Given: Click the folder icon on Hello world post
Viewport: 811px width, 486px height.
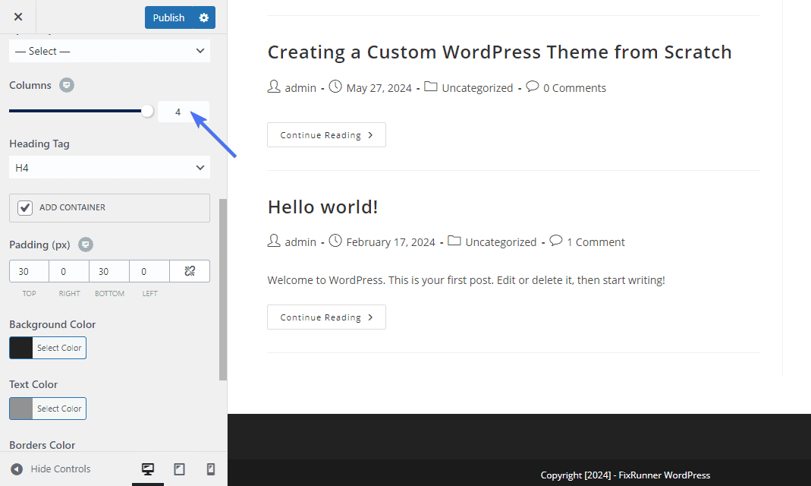Looking at the screenshot, I should pos(454,241).
